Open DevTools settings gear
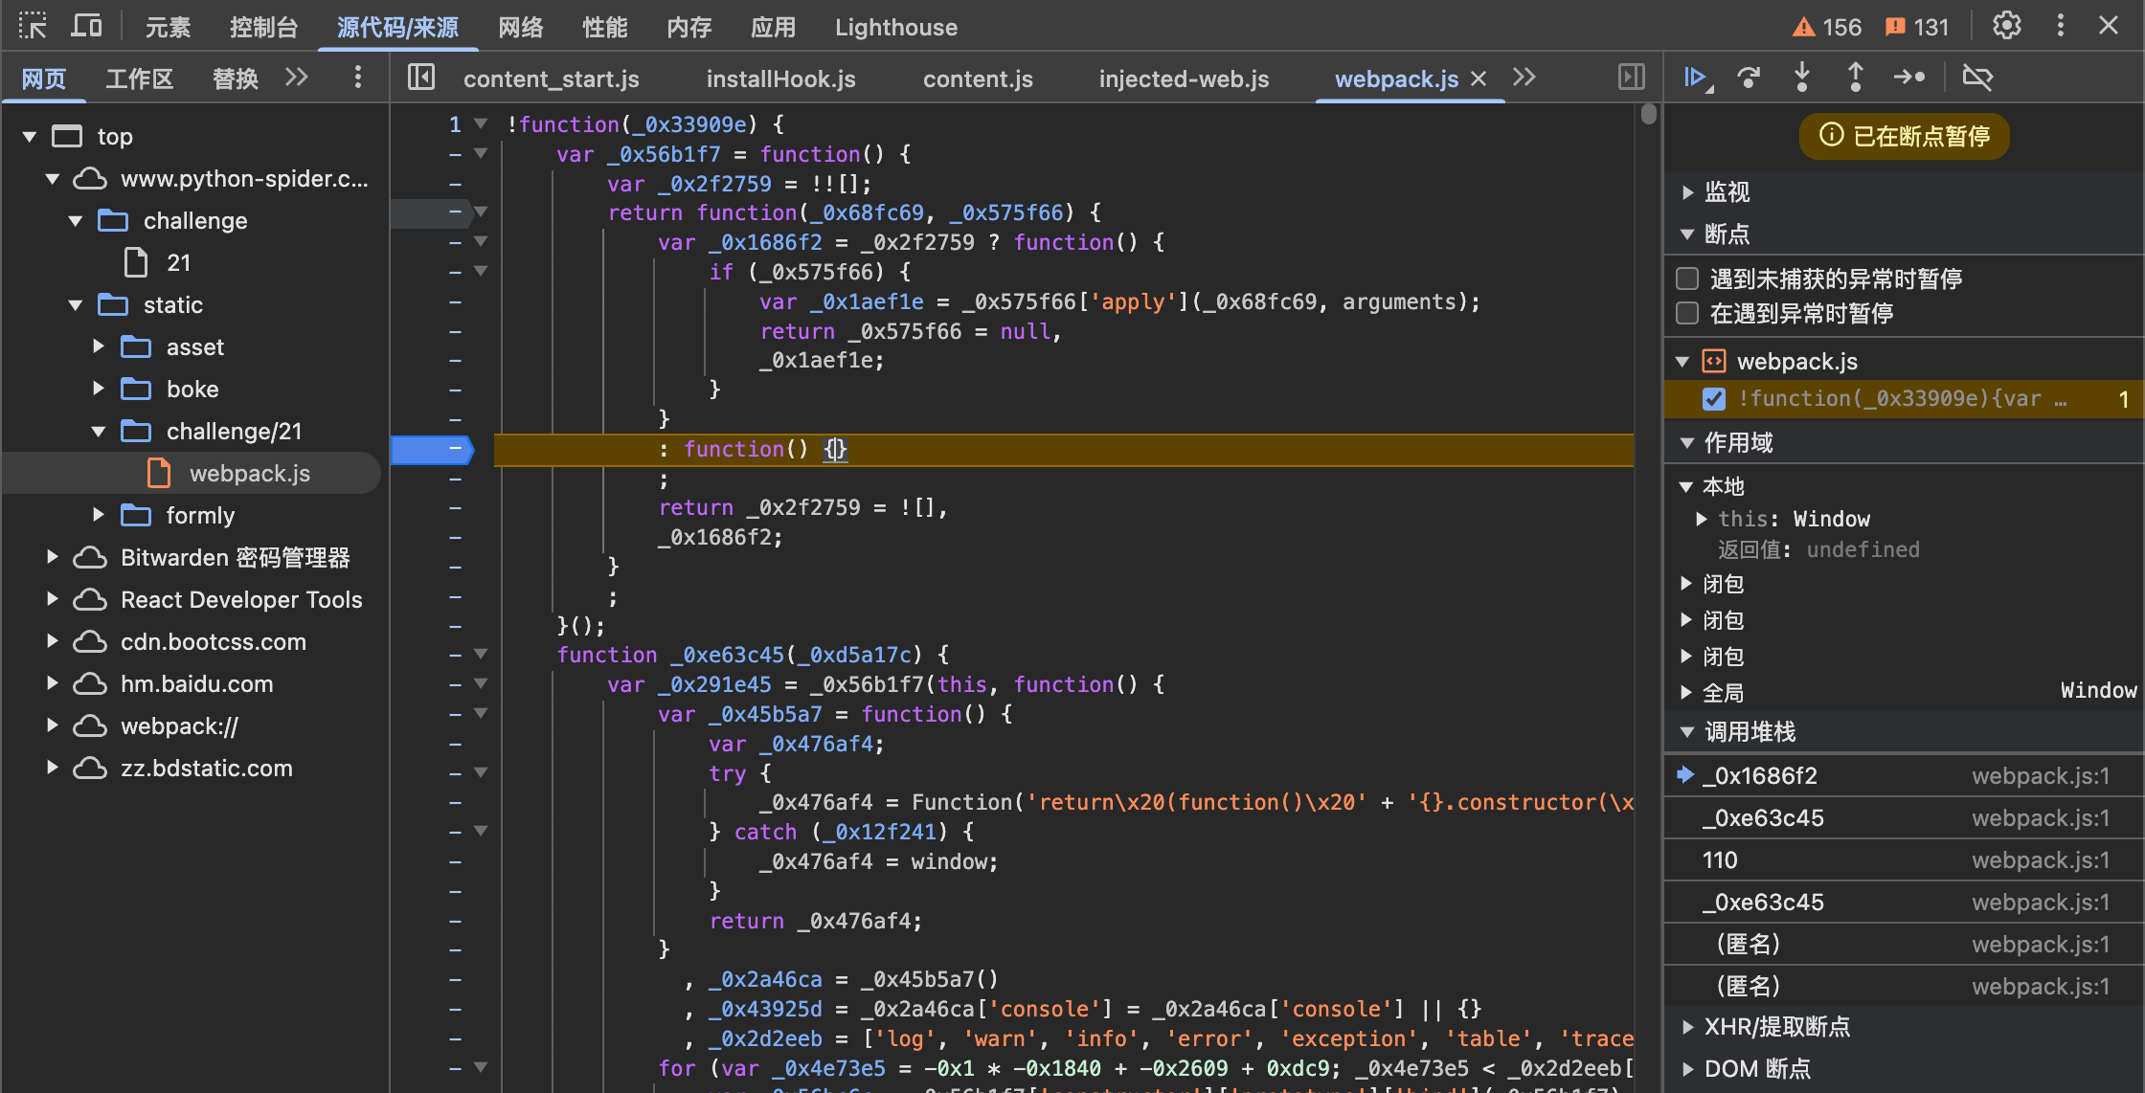The width and height of the screenshot is (2145, 1093). click(x=2006, y=26)
